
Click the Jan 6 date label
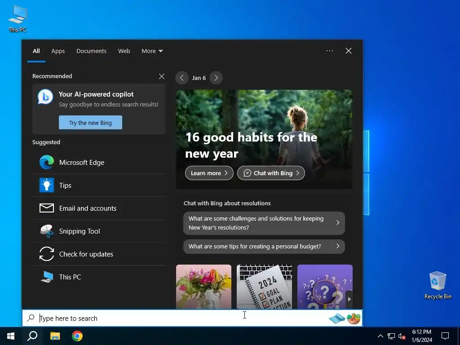[x=199, y=78]
